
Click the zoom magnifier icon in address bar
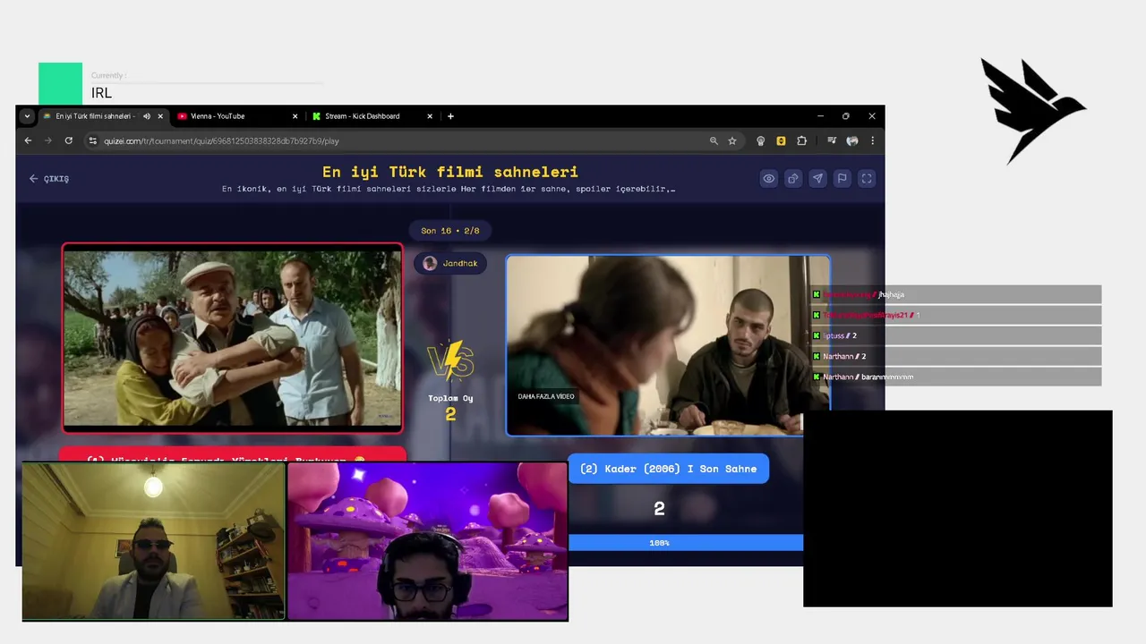coord(714,140)
